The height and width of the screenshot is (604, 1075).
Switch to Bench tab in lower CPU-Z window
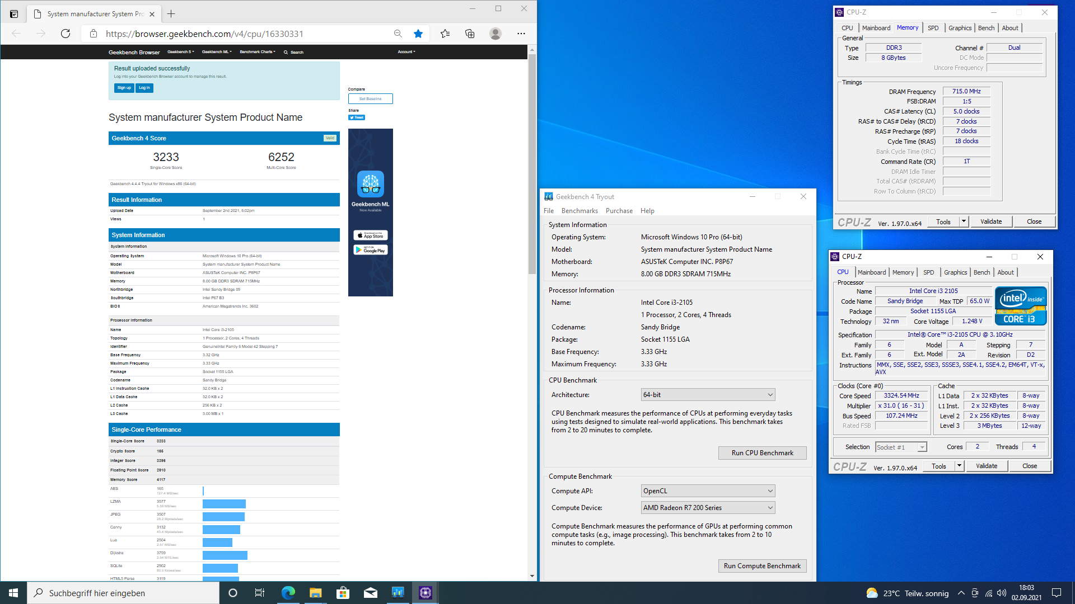[x=981, y=272]
